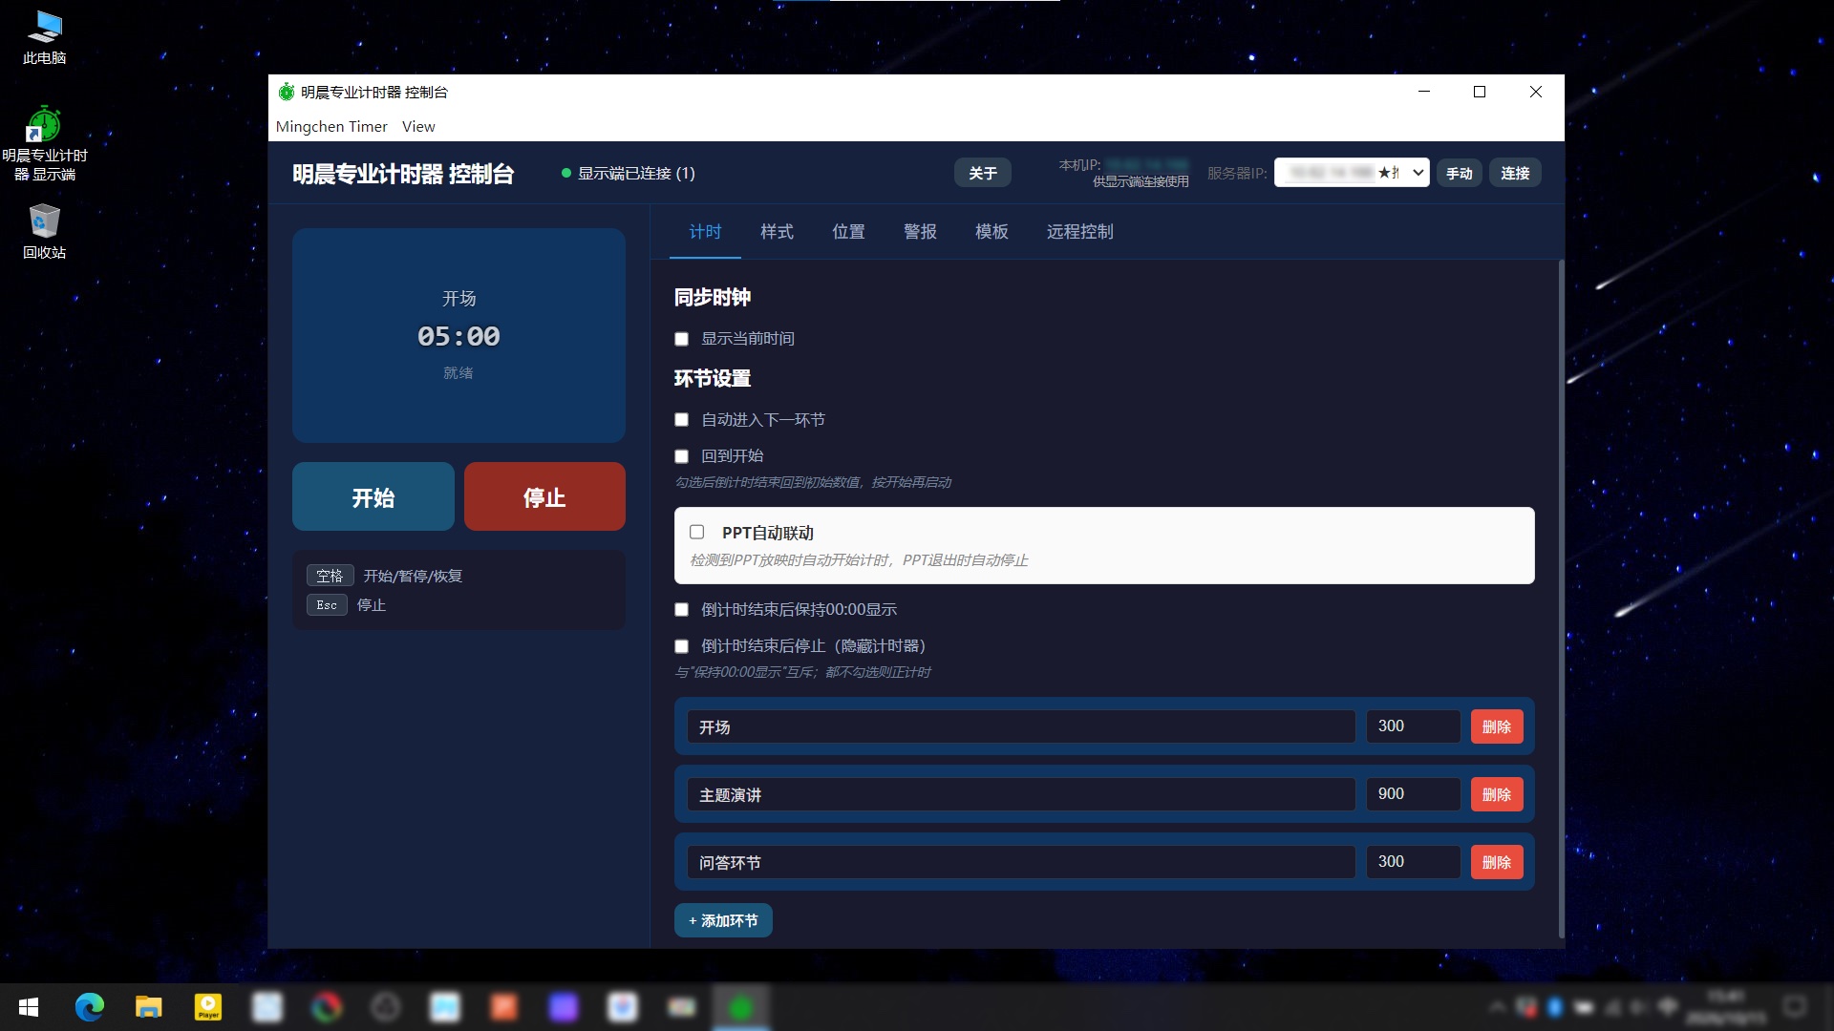Open the 远程控制 tab
This screenshot has height=1031, width=1834.
1079,232
